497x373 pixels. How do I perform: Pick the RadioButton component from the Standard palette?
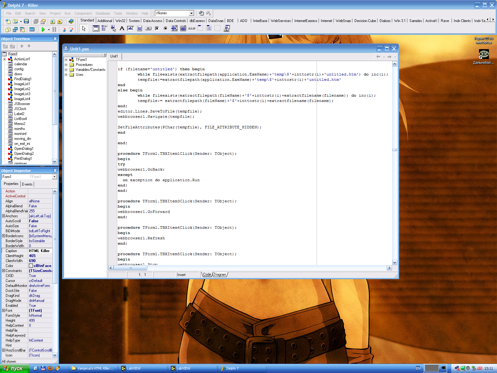[166, 29]
